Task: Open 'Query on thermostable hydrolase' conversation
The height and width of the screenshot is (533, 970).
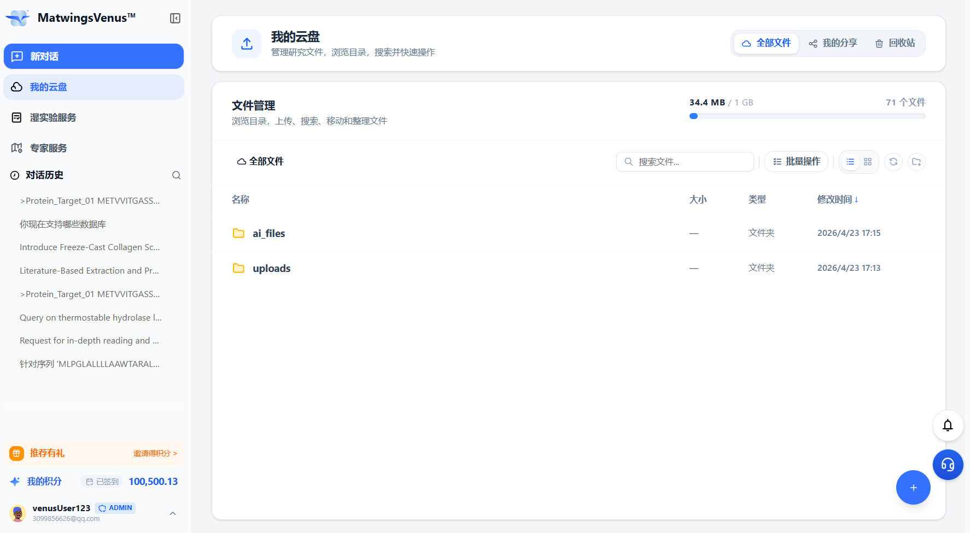Action: (91, 318)
